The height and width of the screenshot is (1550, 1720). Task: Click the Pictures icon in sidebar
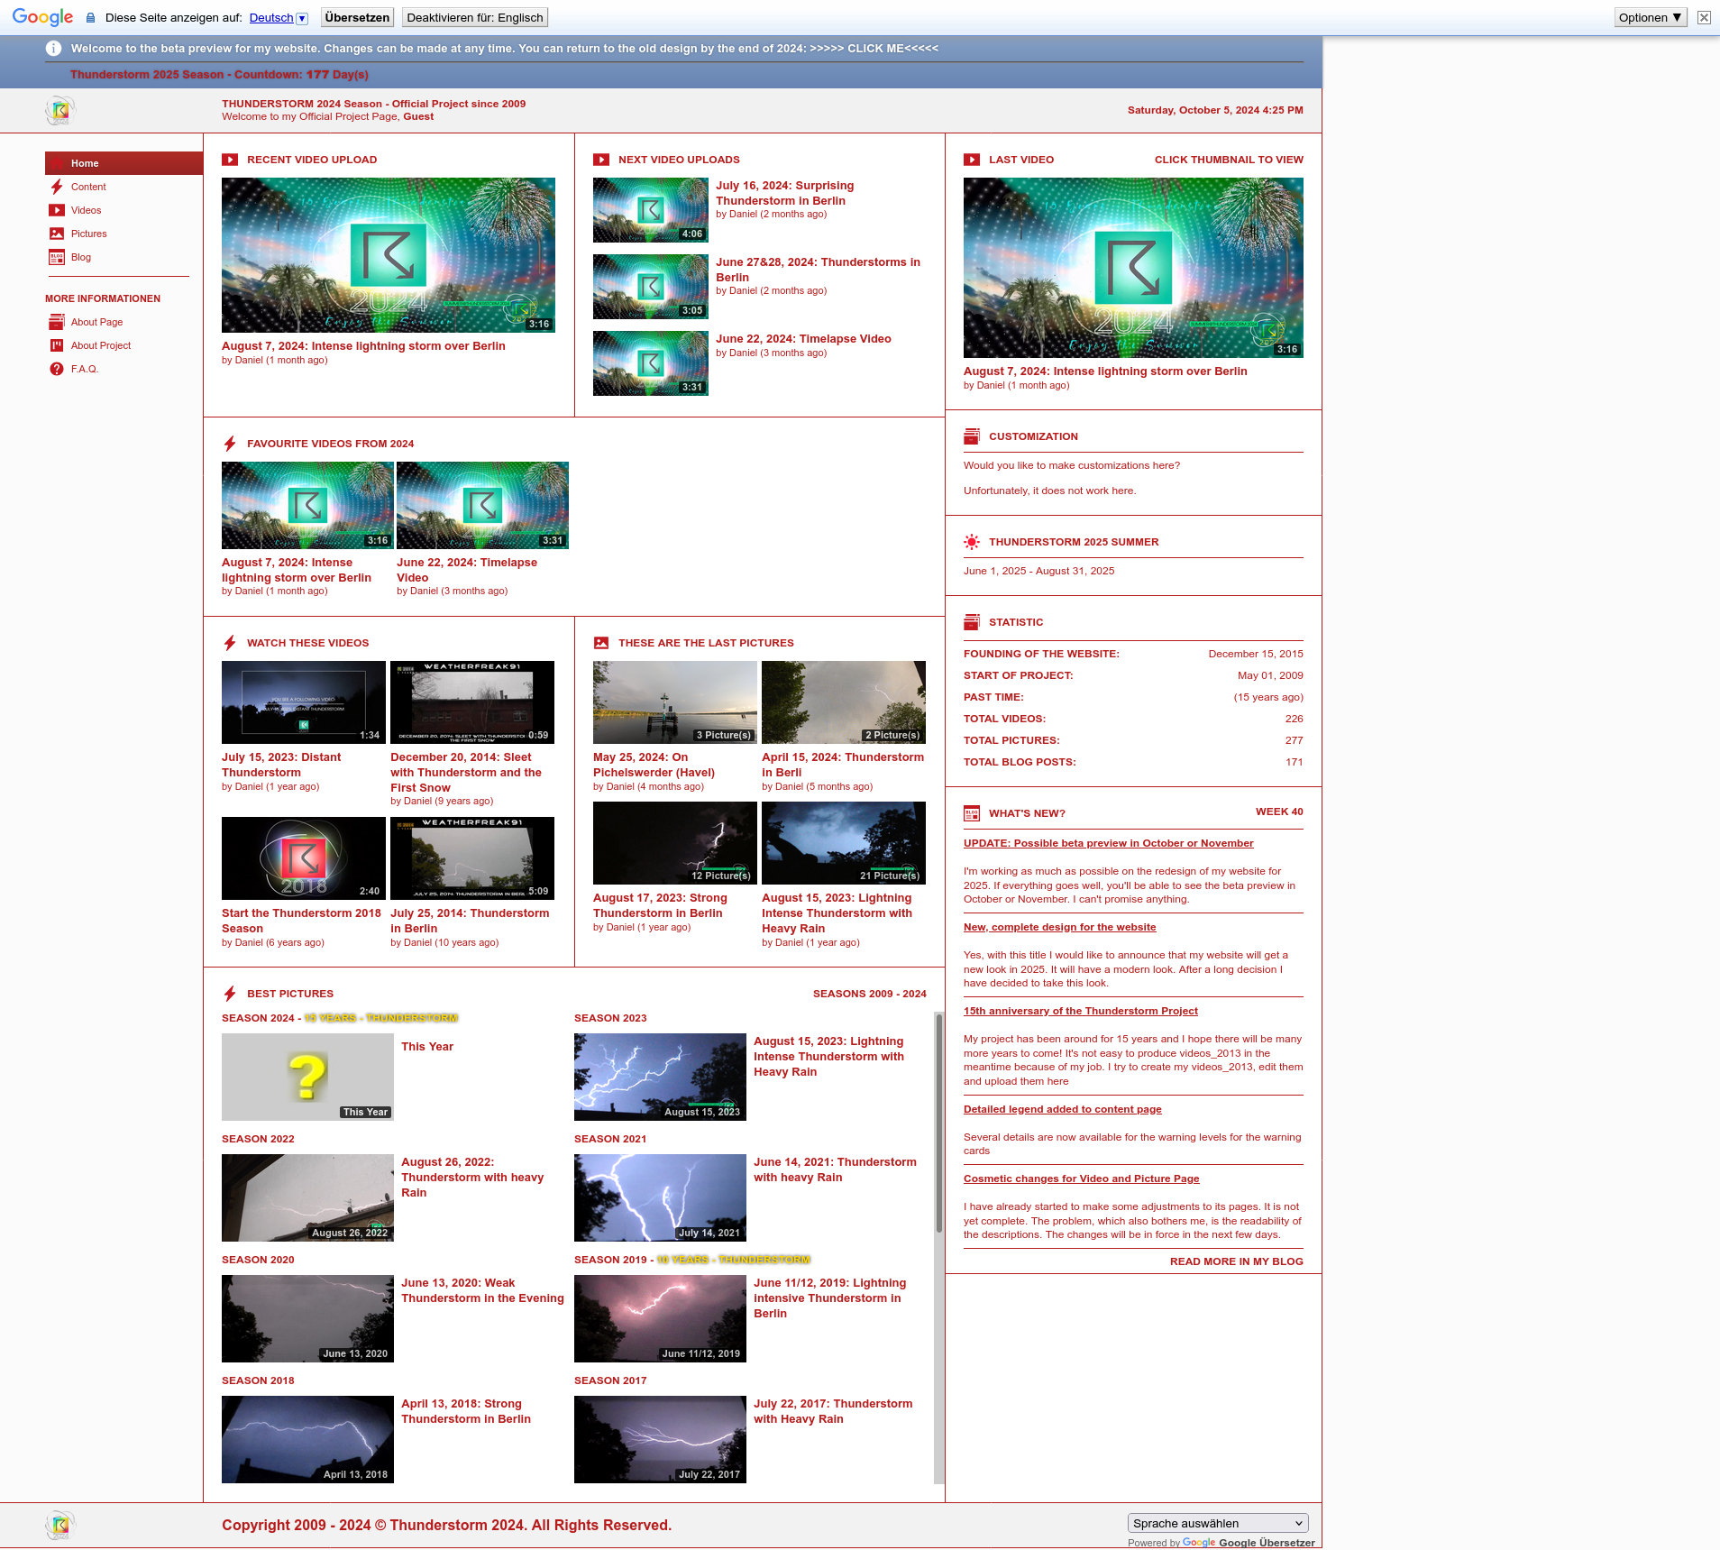[57, 234]
